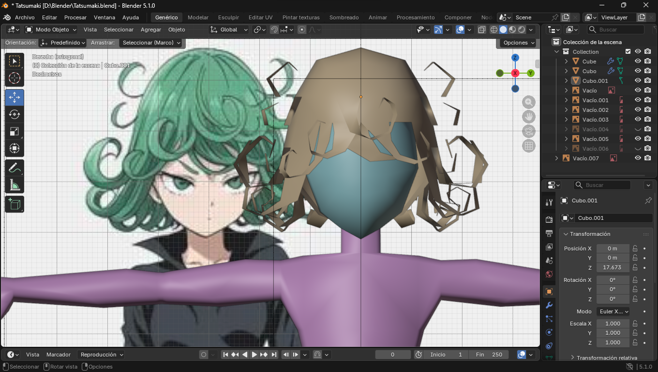
Task: Show Vacío.004 in the viewport
Action: 638,129
